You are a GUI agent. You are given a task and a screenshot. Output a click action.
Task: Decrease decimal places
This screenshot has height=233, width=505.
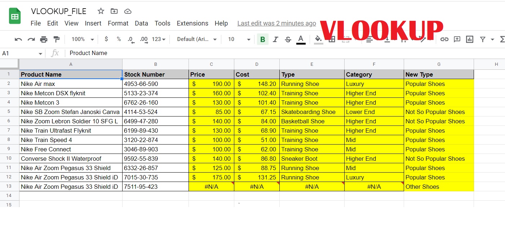[131, 40]
